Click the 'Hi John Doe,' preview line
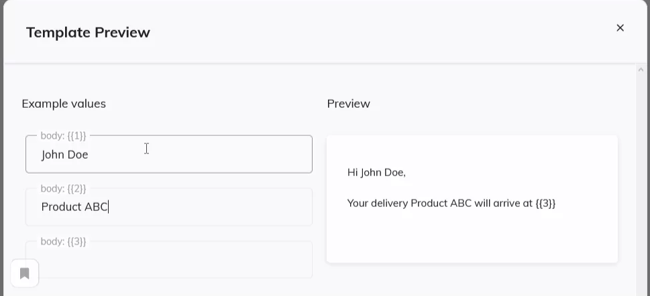This screenshot has width=650, height=296. tap(376, 173)
